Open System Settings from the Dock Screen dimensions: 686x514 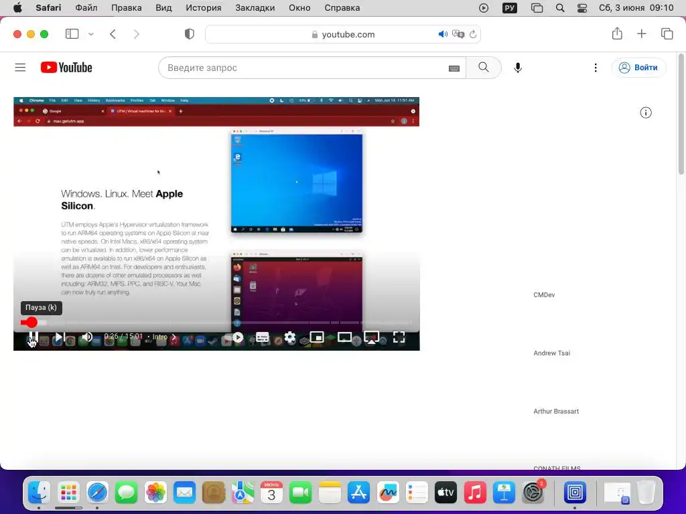533,493
